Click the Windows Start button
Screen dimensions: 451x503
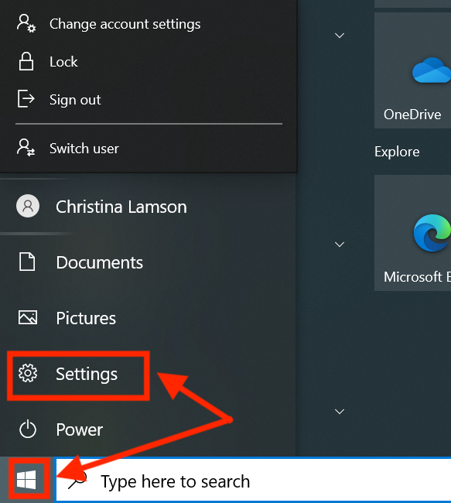26,480
